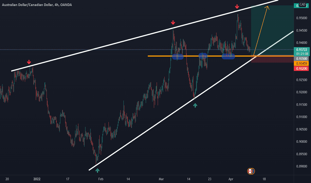Viewport: 311px width, 183px height.
Task: Click the OANDA source label in title
Action: pos(66,5)
